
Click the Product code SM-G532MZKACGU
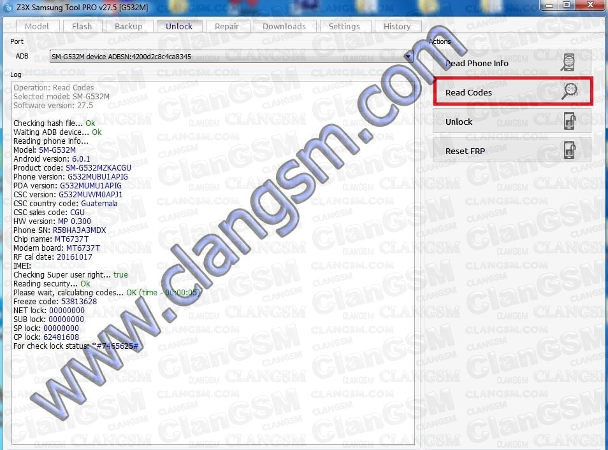point(98,167)
